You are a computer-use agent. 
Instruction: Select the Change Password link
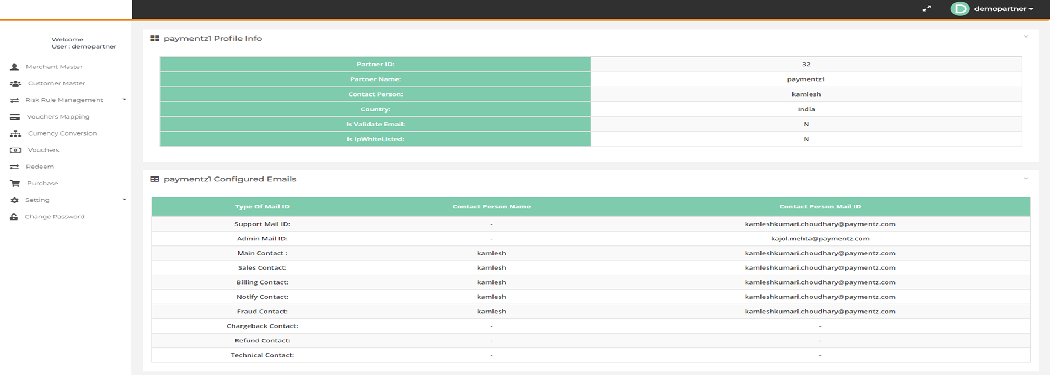tap(55, 217)
